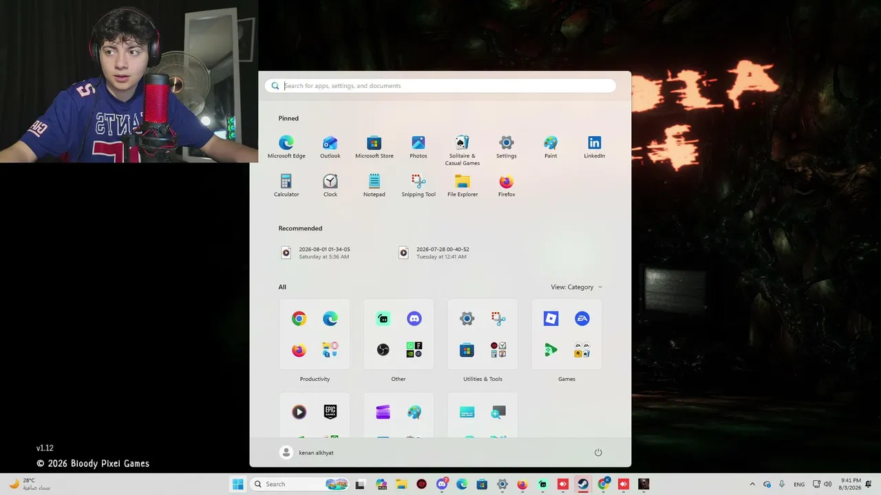881x495 pixels.
Task: Click the taskbar Search box
Action: pyautogui.click(x=299, y=484)
